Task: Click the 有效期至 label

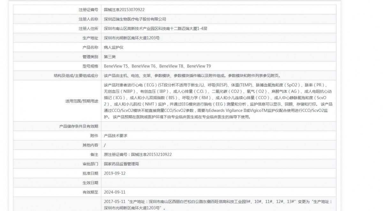Action: pos(90,192)
